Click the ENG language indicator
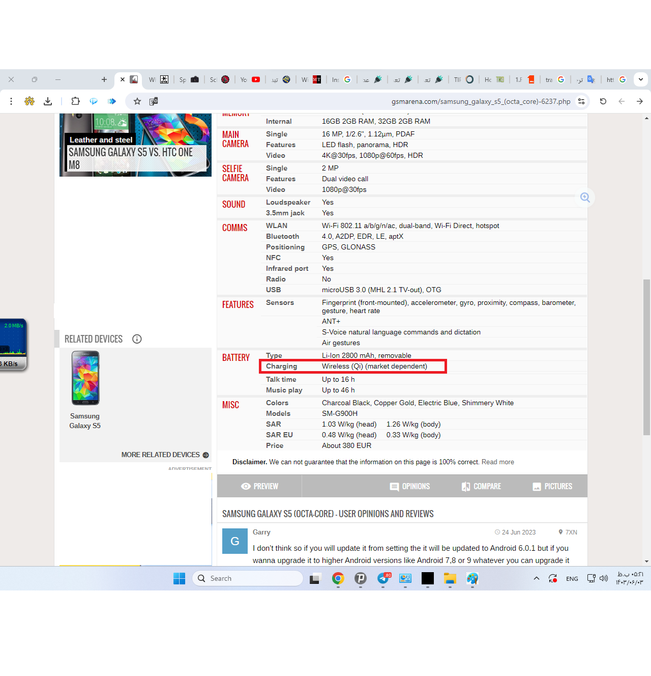 (572, 579)
